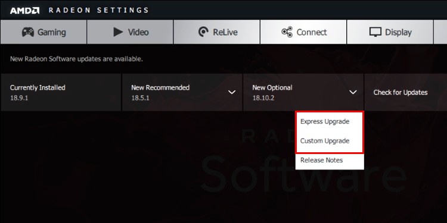Click the version number 18.10.2
Image resolution: width=447 pixels, height=223 pixels.
[x=263, y=98]
